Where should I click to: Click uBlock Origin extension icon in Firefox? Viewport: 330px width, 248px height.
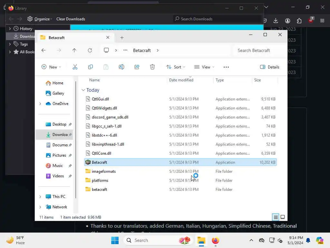pos(311,20)
